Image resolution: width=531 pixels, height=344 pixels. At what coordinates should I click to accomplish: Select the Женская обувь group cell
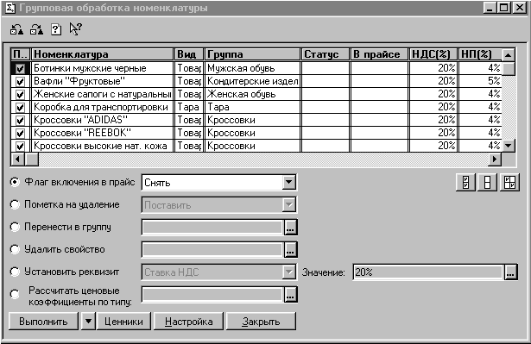click(x=253, y=94)
